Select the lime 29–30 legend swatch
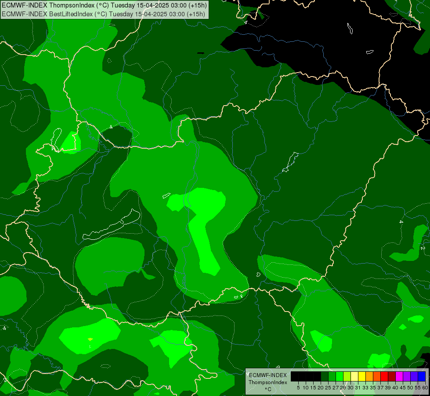Viewport: 430px width, 396px height. pos(347,376)
